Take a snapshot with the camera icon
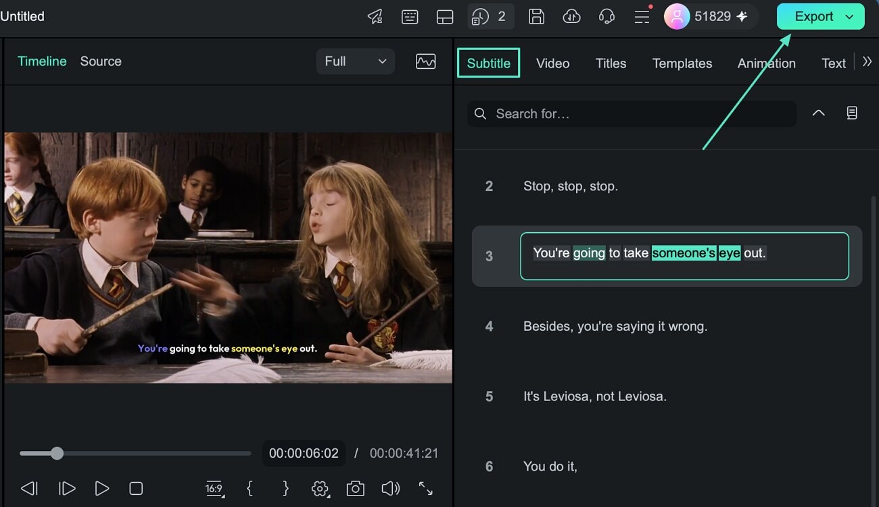 pos(356,488)
